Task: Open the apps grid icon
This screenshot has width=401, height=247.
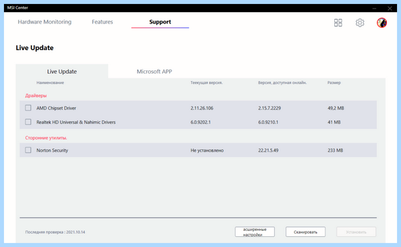Action: (338, 23)
